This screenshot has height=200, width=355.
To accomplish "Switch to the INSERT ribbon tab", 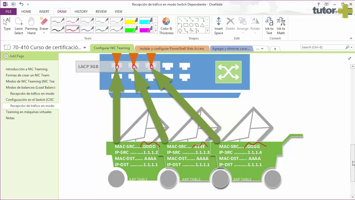I will pyautogui.click(x=44, y=11).
